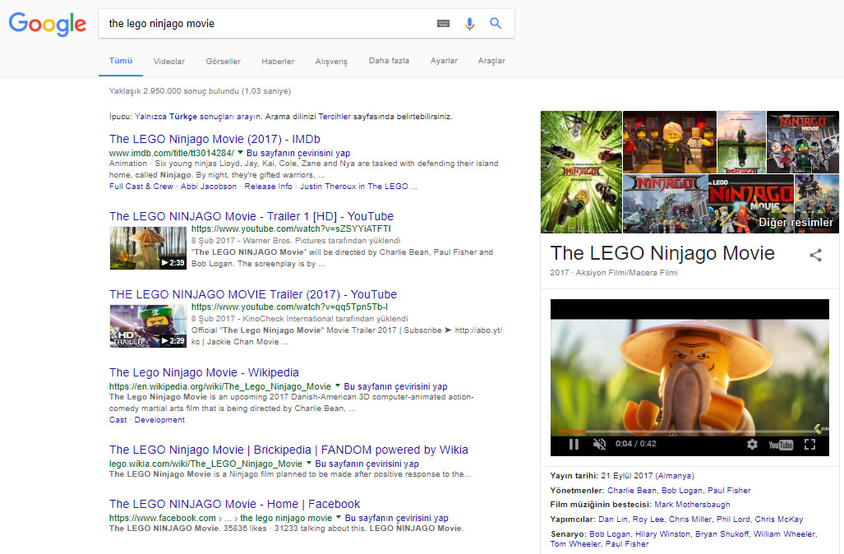Viewport: 844px width, 554px height.
Task: Select the Tümü tab
Action: click(121, 61)
